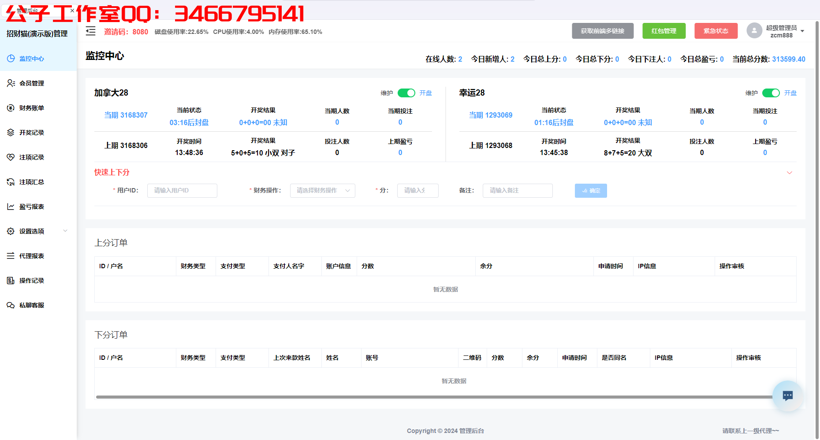Viewport: 820px width, 440px height.
Task: Click the 当前总分数 value 313599.40
Action: 789,59
